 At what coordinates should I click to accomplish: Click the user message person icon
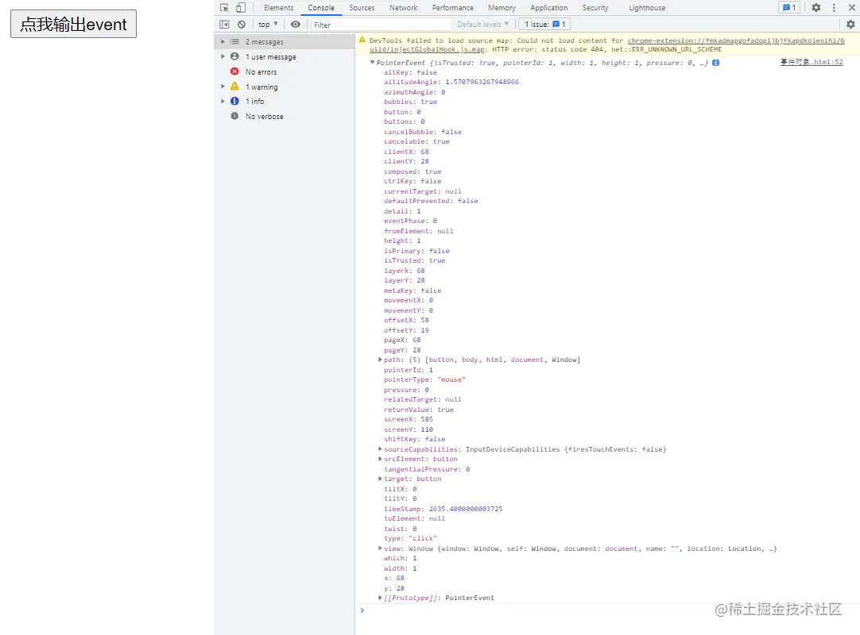(x=234, y=56)
